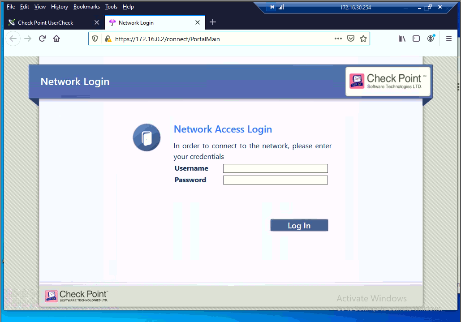Click the Password label
The width and height of the screenshot is (461, 322).
[x=190, y=180]
